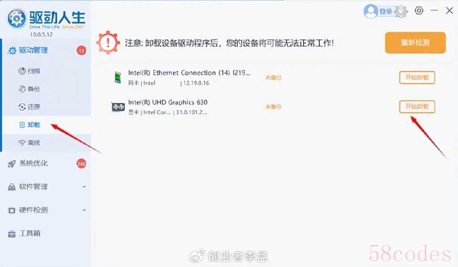458x267 pixels.
Task: Select the 备份 sidebar item
Action: [x=29, y=89]
